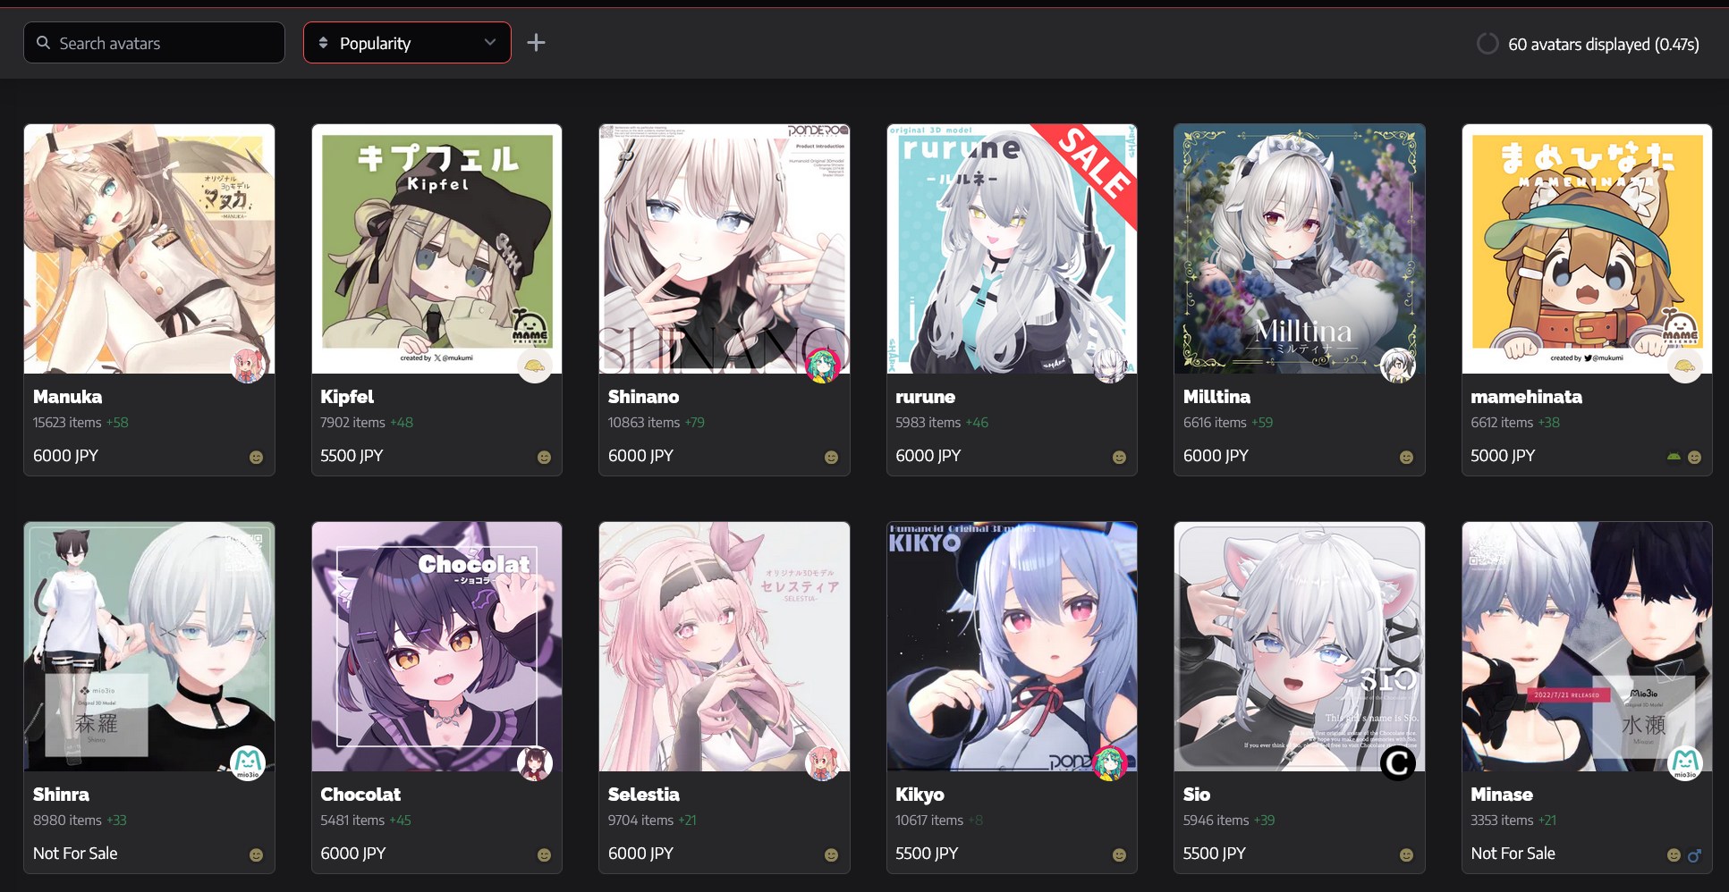1729x892 pixels.
Task: Click the Manuka creator avatar icon
Action: (248, 366)
